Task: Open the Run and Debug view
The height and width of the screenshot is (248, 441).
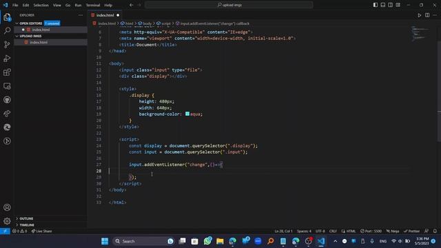Action: pyautogui.click(x=7, y=58)
